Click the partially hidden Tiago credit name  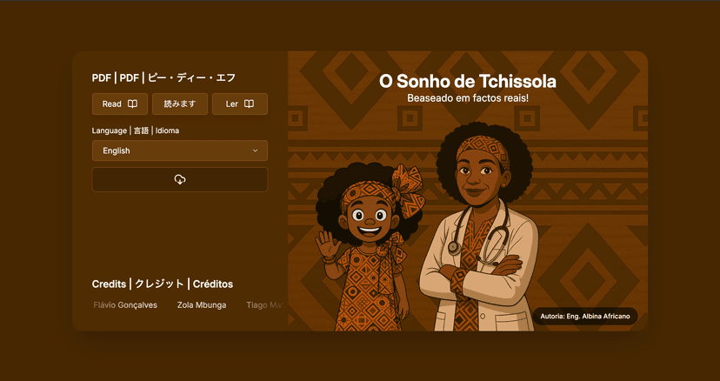pyautogui.click(x=264, y=305)
